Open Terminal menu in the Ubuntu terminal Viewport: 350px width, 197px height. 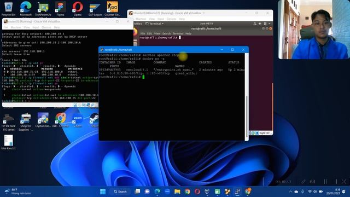pyautogui.click(x=178, y=33)
